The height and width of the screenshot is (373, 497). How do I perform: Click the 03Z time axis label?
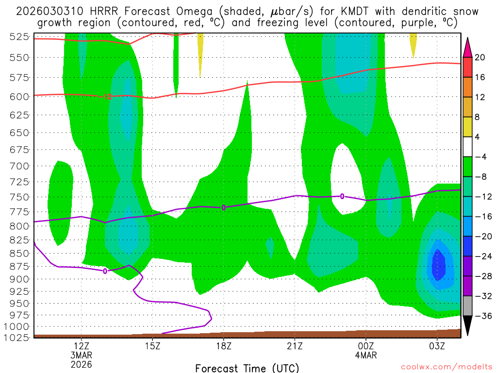click(x=437, y=346)
